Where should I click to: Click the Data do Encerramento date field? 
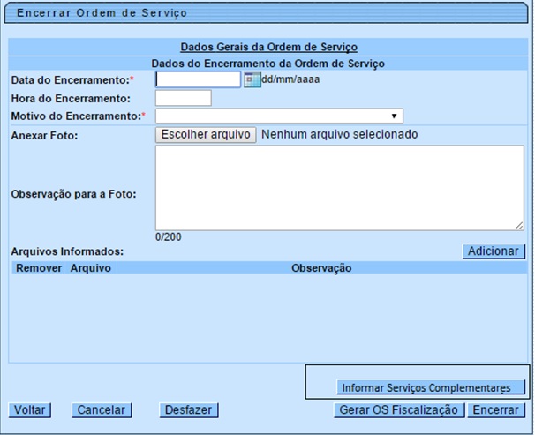198,80
